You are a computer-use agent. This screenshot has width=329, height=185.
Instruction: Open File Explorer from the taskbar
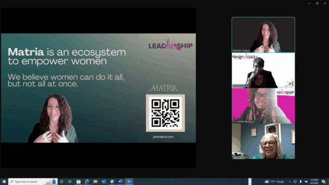point(96,181)
